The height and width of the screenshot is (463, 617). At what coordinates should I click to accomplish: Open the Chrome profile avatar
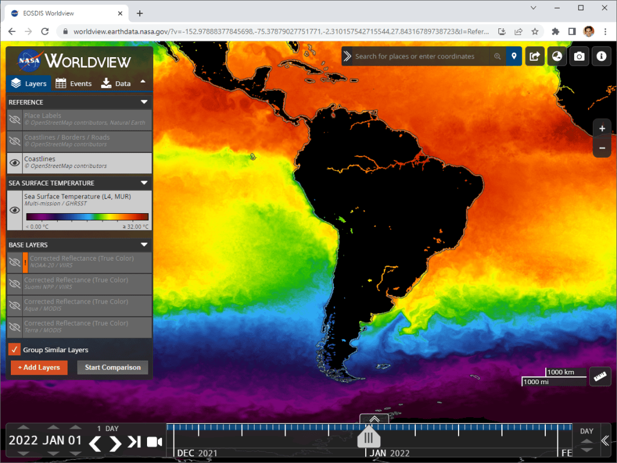coord(589,31)
